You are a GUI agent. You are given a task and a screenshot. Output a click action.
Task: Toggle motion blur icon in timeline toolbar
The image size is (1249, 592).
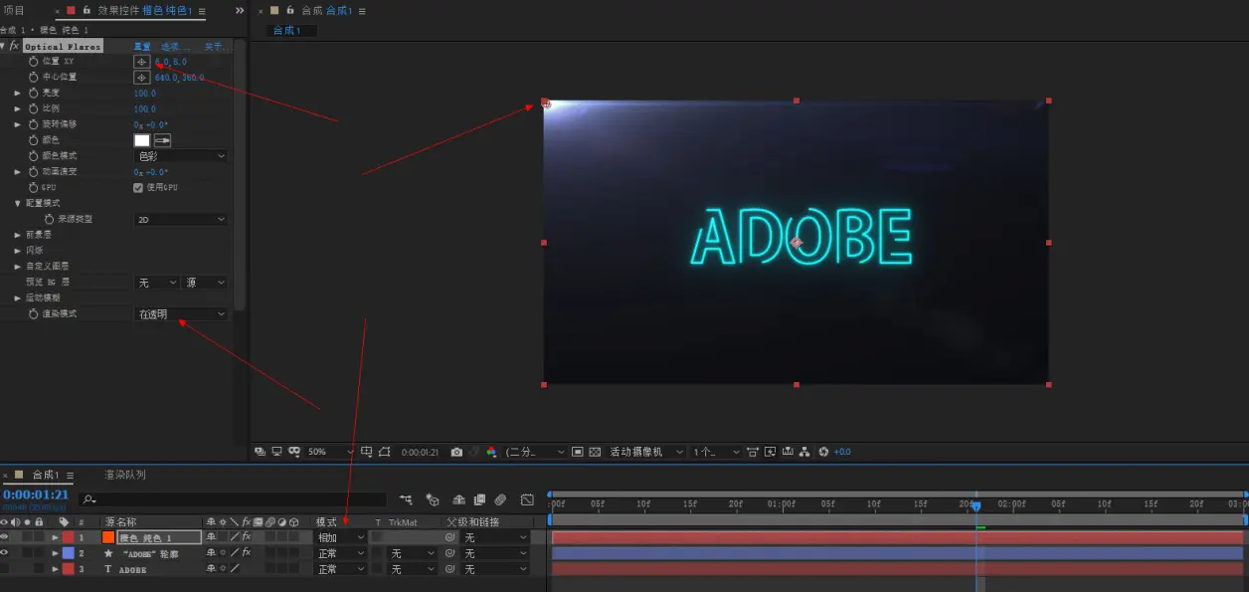click(x=500, y=499)
